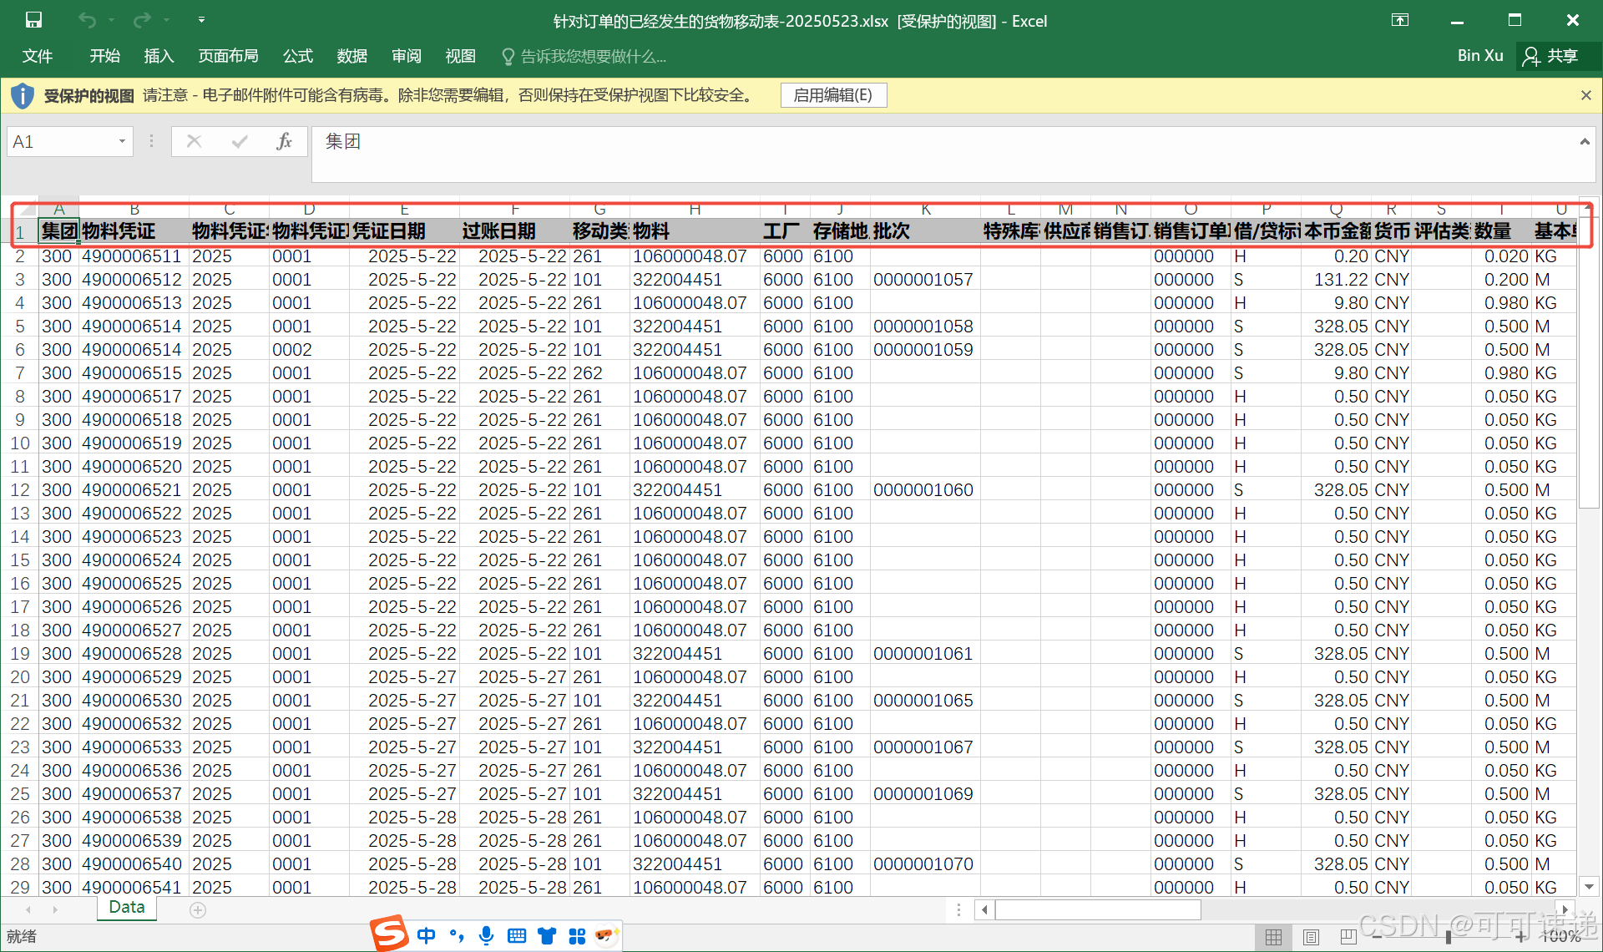Switch to Normal view icon

click(1273, 937)
